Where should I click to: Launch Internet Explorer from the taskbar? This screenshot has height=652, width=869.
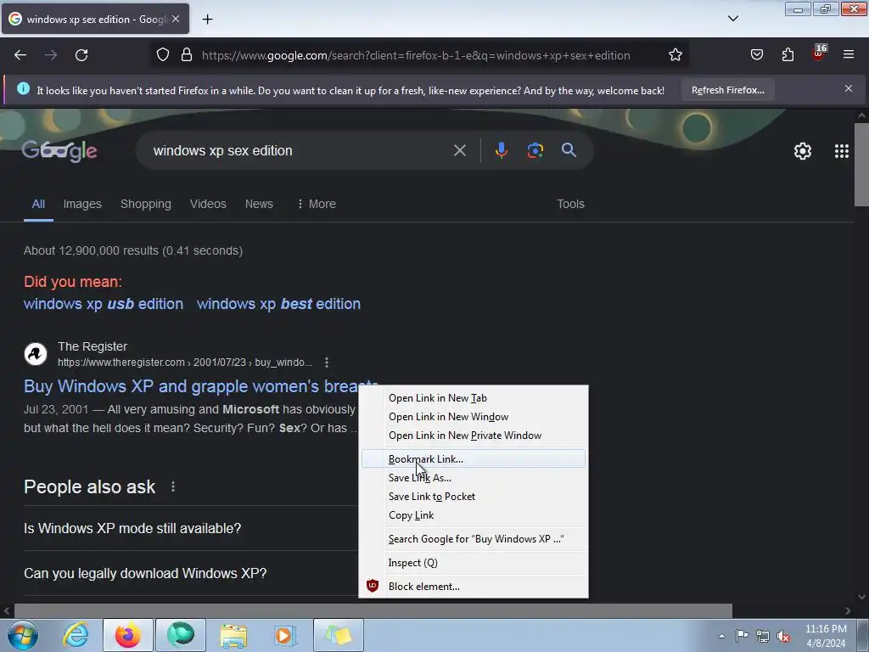click(76, 635)
